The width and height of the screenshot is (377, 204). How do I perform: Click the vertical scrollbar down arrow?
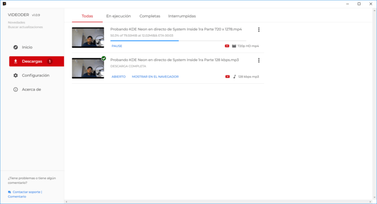[375, 198]
